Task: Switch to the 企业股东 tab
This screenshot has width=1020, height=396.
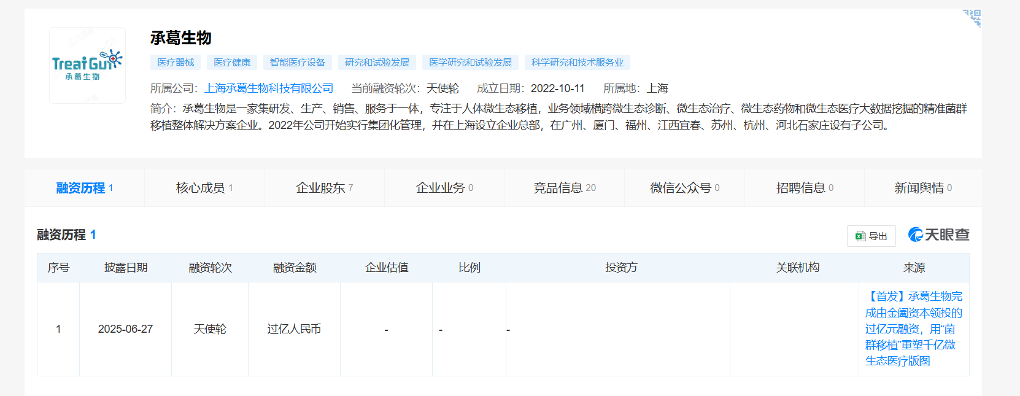Action: pos(325,188)
